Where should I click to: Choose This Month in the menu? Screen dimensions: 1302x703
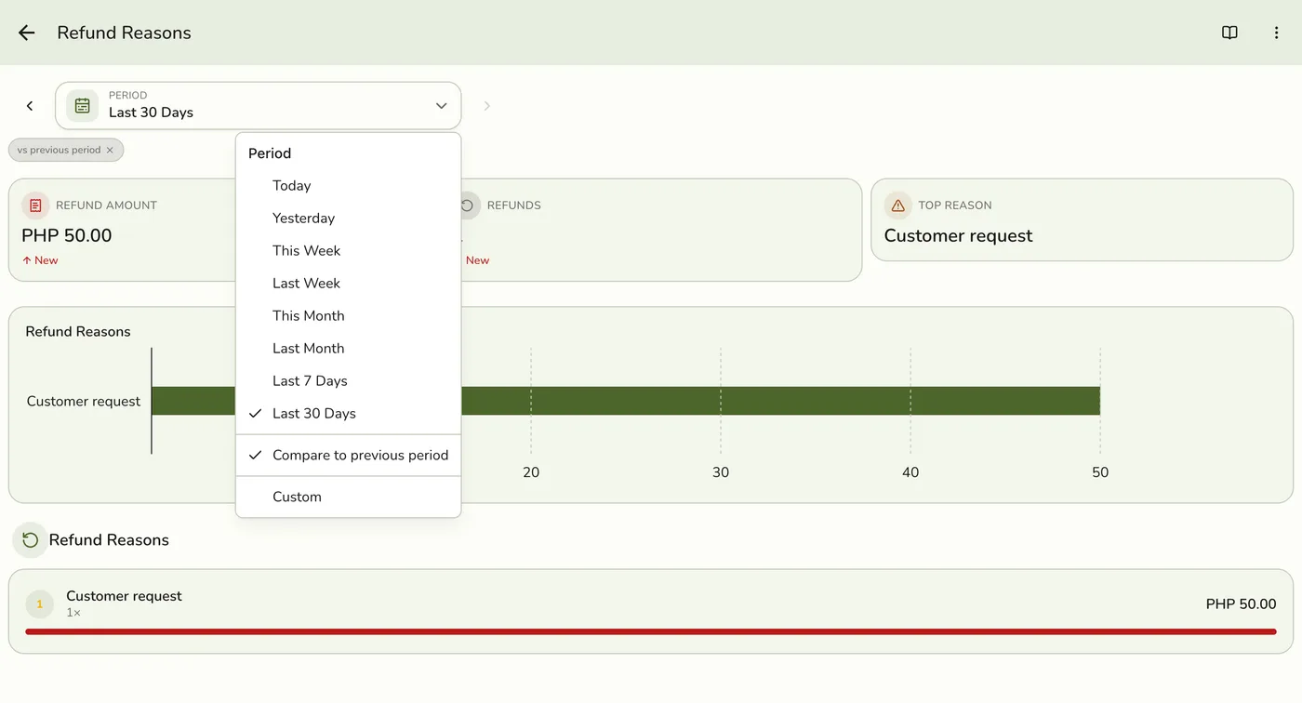349,316
